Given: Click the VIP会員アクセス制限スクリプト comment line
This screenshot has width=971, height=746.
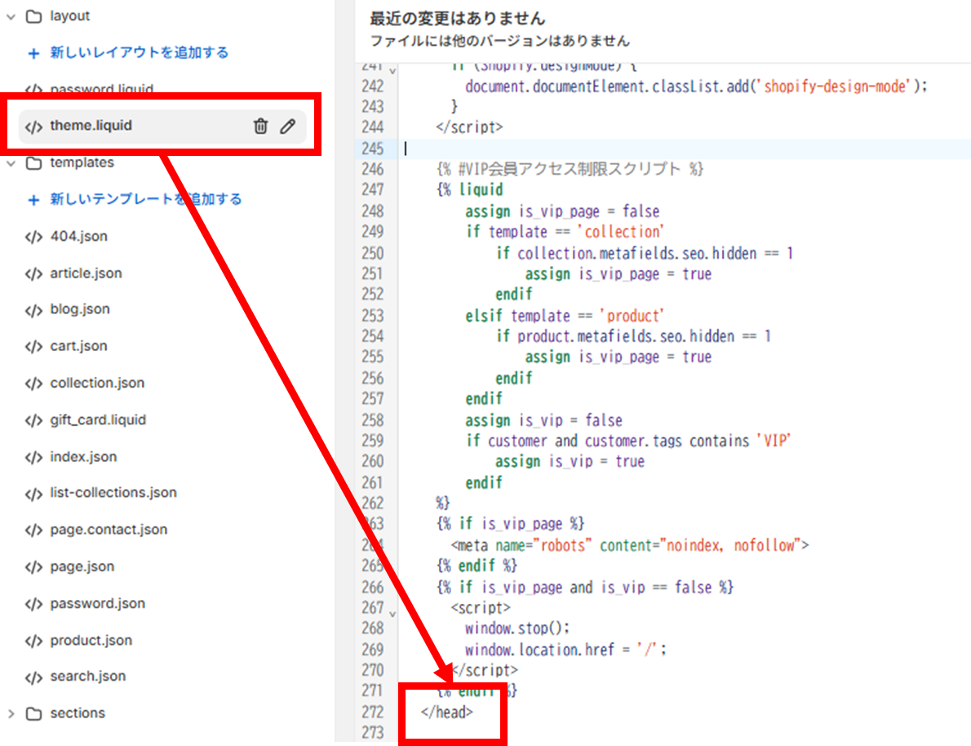Looking at the screenshot, I should coord(570,169).
